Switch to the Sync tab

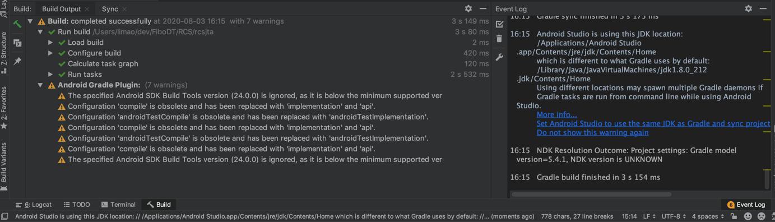[110, 9]
